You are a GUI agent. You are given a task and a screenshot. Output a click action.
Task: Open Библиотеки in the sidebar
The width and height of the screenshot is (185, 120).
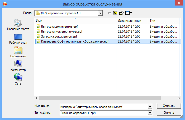coord(18,52)
